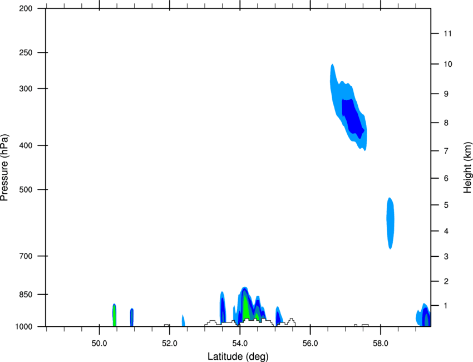Select the 56.0 latitude tick label
The width and height of the screenshot is (473, 362).
(x=310, y=344)
